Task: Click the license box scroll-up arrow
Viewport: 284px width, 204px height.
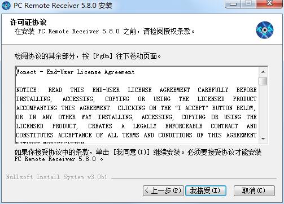Action: coord(263,72)
